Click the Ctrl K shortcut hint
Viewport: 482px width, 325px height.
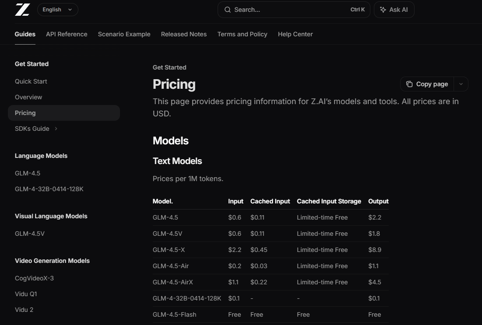[x=358, y=10]
